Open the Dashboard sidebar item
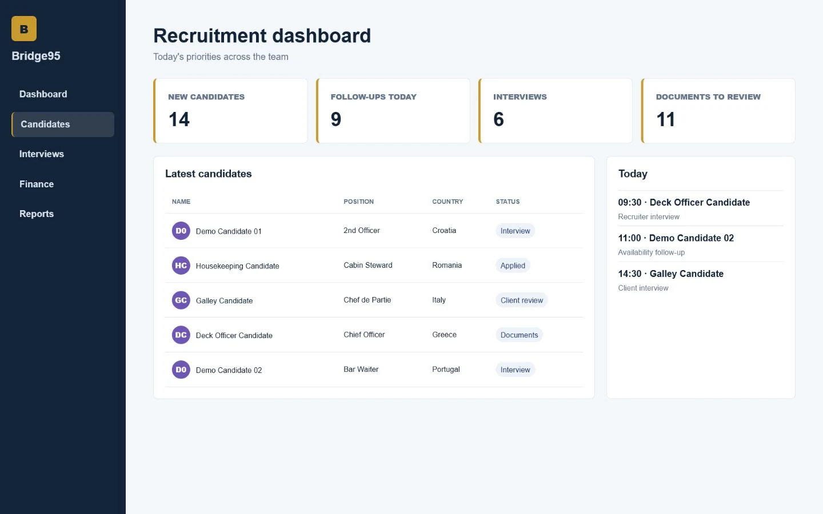This screenshot has width=823, height=514. click(63, 94)
